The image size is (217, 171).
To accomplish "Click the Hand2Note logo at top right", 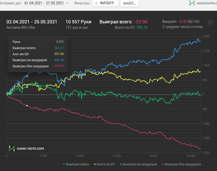I will pos(203,3).
